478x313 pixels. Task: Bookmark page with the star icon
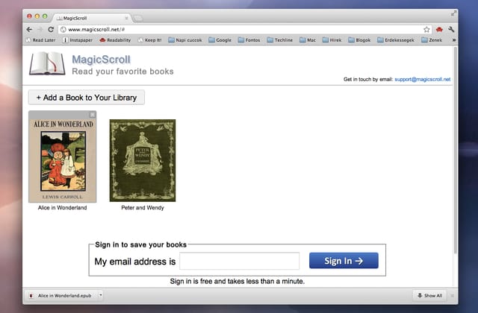[426, 30]
